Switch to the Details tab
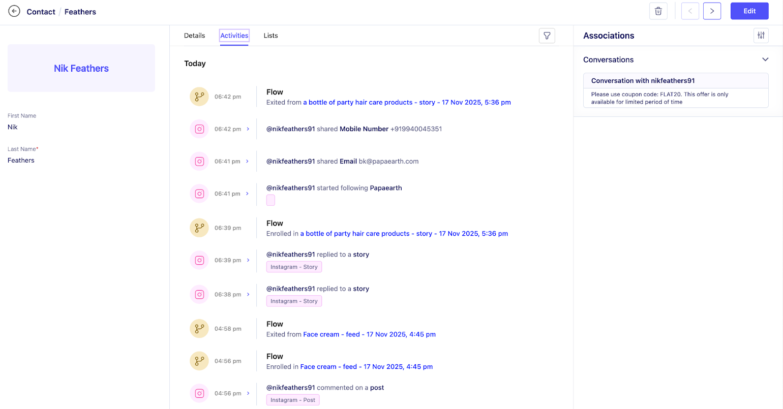Image resolution: width=783 pixels, height=409 pixels. 194,36
